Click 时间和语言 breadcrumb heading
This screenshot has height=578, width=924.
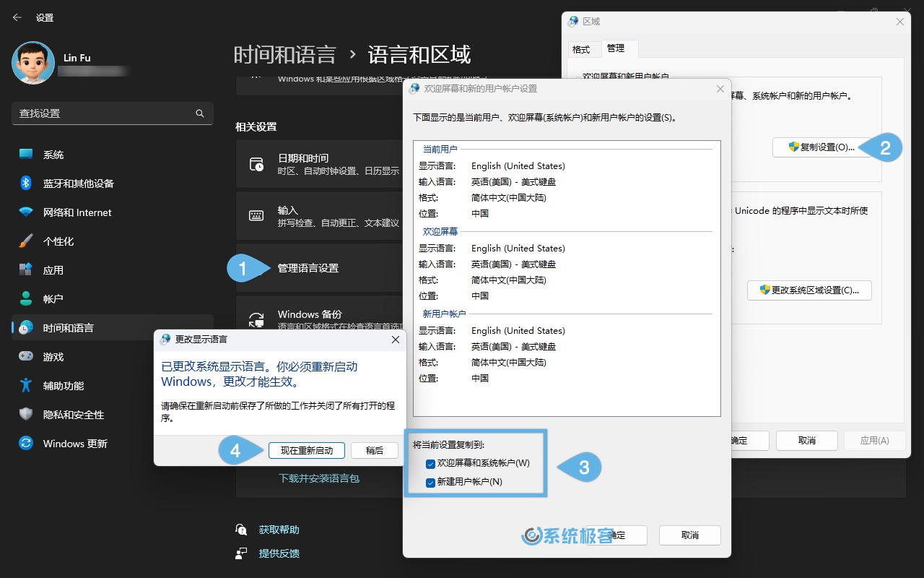[x=284, y=55]
